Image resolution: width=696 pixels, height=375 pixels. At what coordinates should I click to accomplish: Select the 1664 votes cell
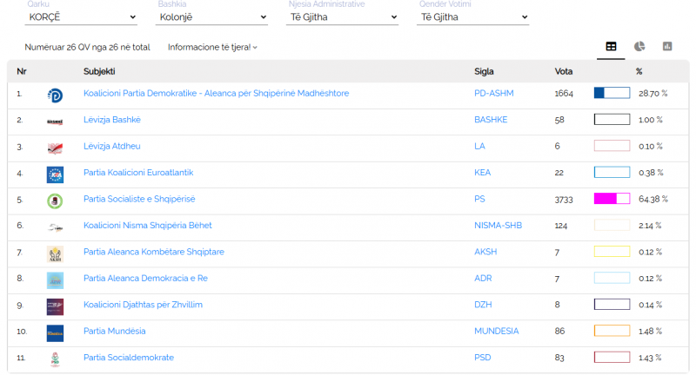(564, 94)
